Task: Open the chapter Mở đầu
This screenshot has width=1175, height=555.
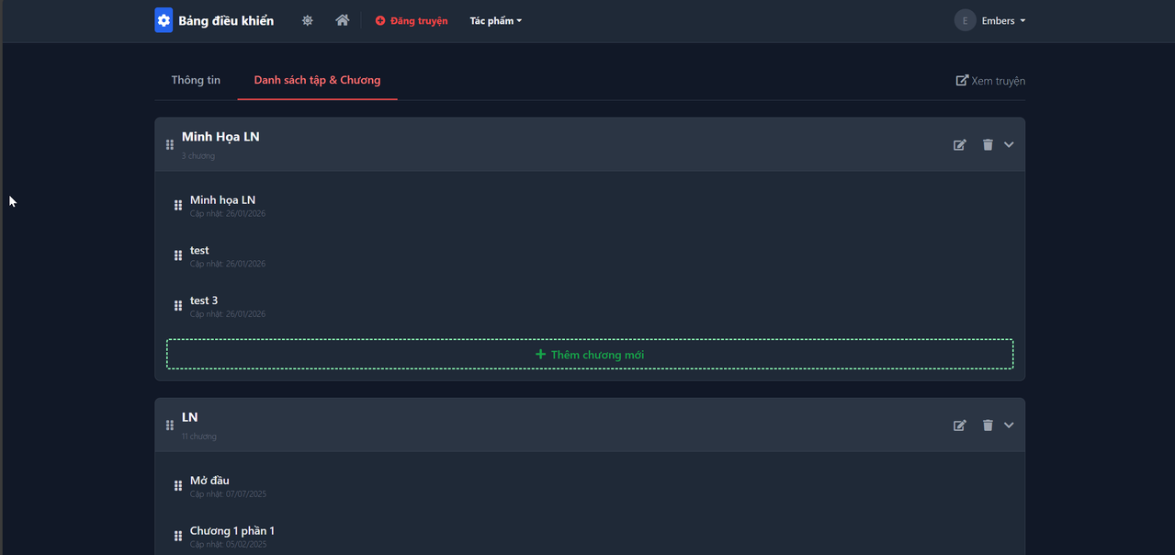Action: 209,480
